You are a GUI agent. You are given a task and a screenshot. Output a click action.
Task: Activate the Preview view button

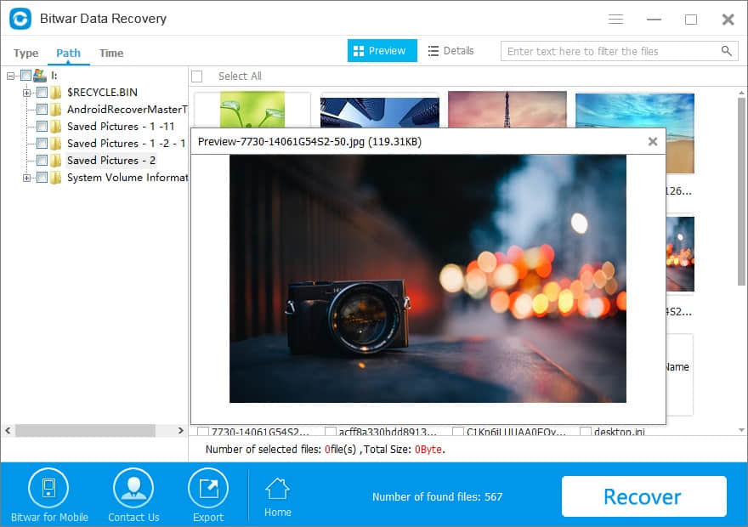382,50
